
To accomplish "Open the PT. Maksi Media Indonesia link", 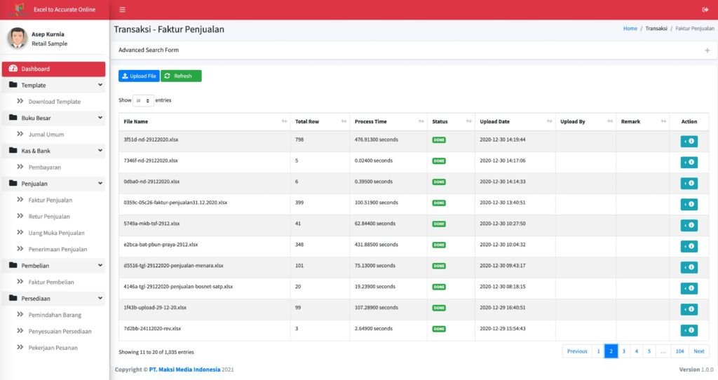I will tap(184, 369).
